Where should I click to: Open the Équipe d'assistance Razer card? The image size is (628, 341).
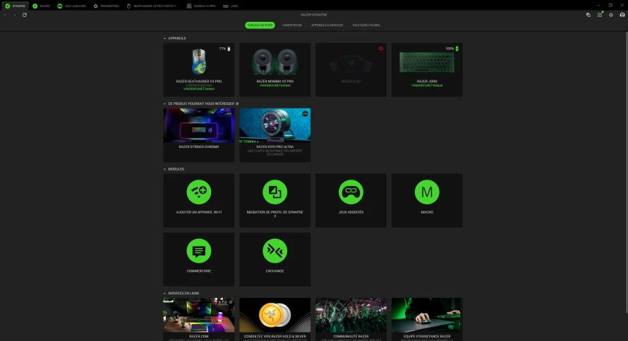click(x=427, y=319)
